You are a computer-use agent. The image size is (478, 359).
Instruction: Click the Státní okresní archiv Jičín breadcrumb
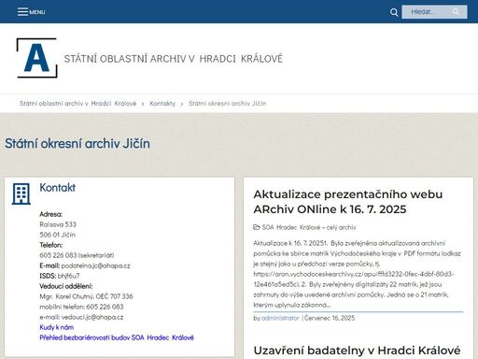coord(227,104)
